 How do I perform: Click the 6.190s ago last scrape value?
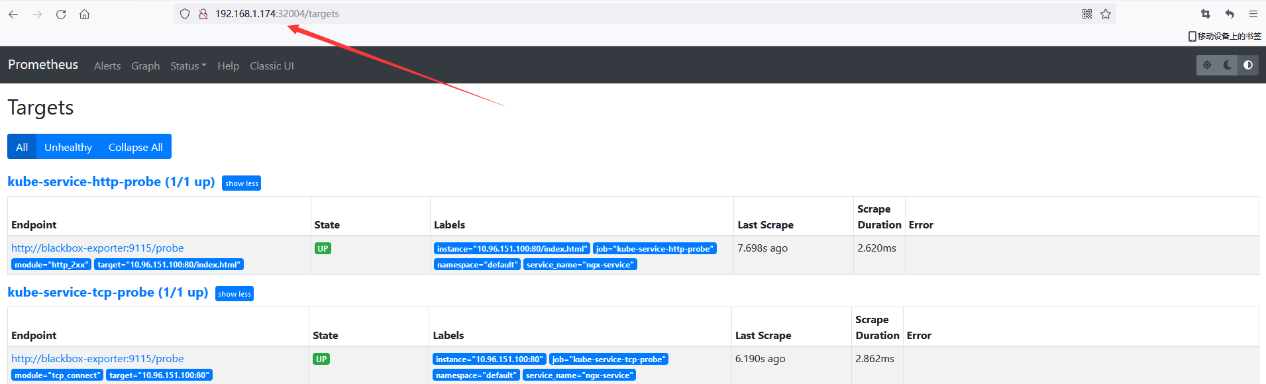point(760,359)
